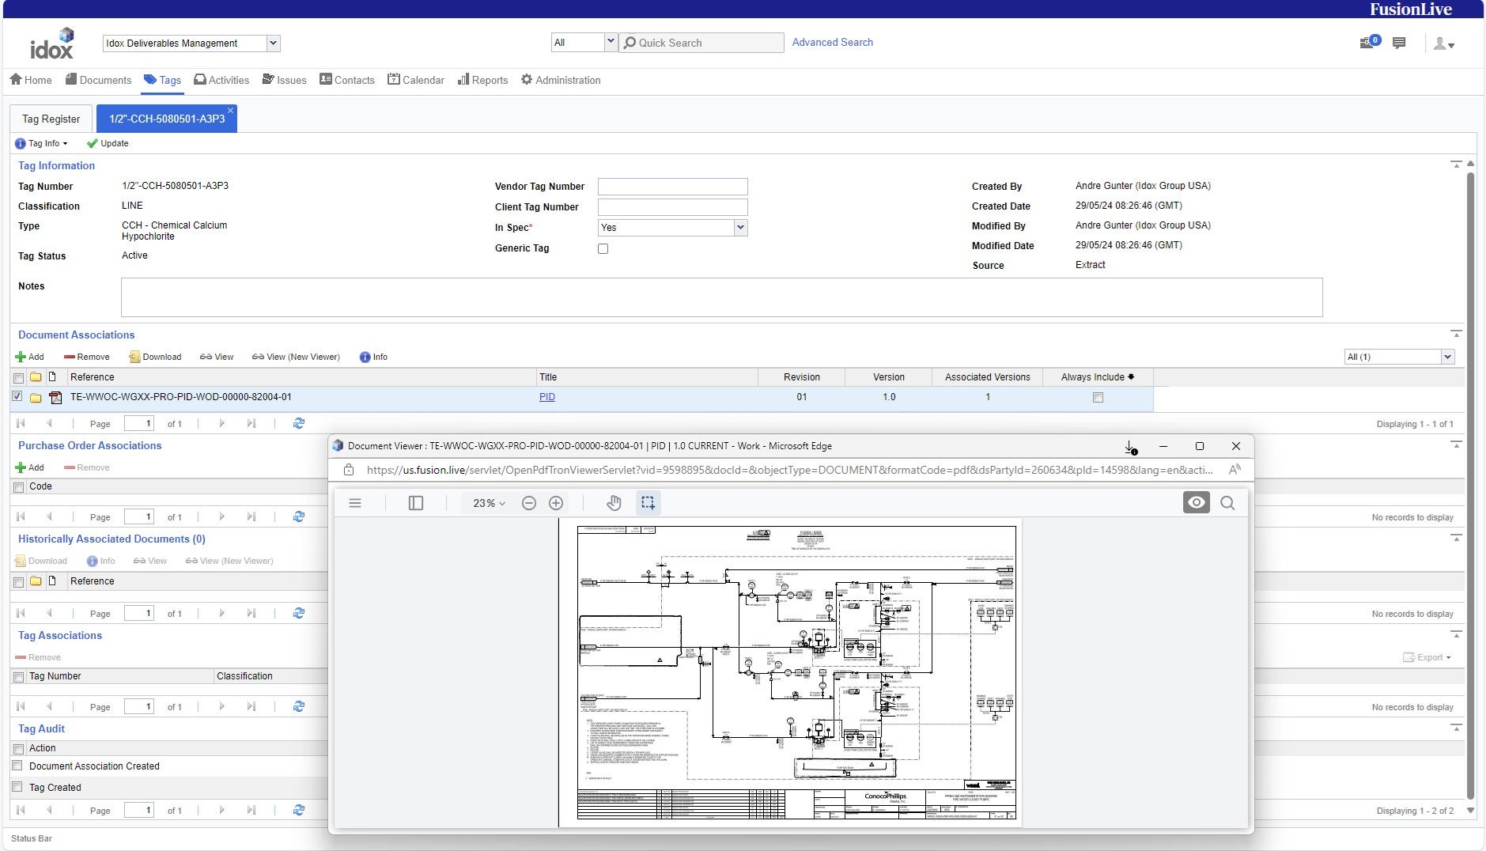Toggle the viewer left panel icon

(415, 503)
